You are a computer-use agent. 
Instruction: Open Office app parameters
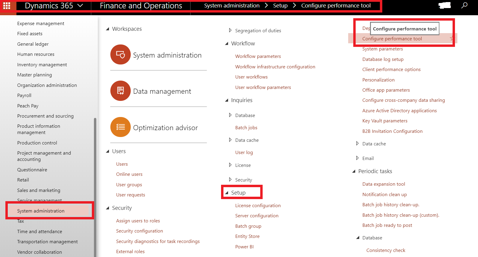(x=386, y=90)
